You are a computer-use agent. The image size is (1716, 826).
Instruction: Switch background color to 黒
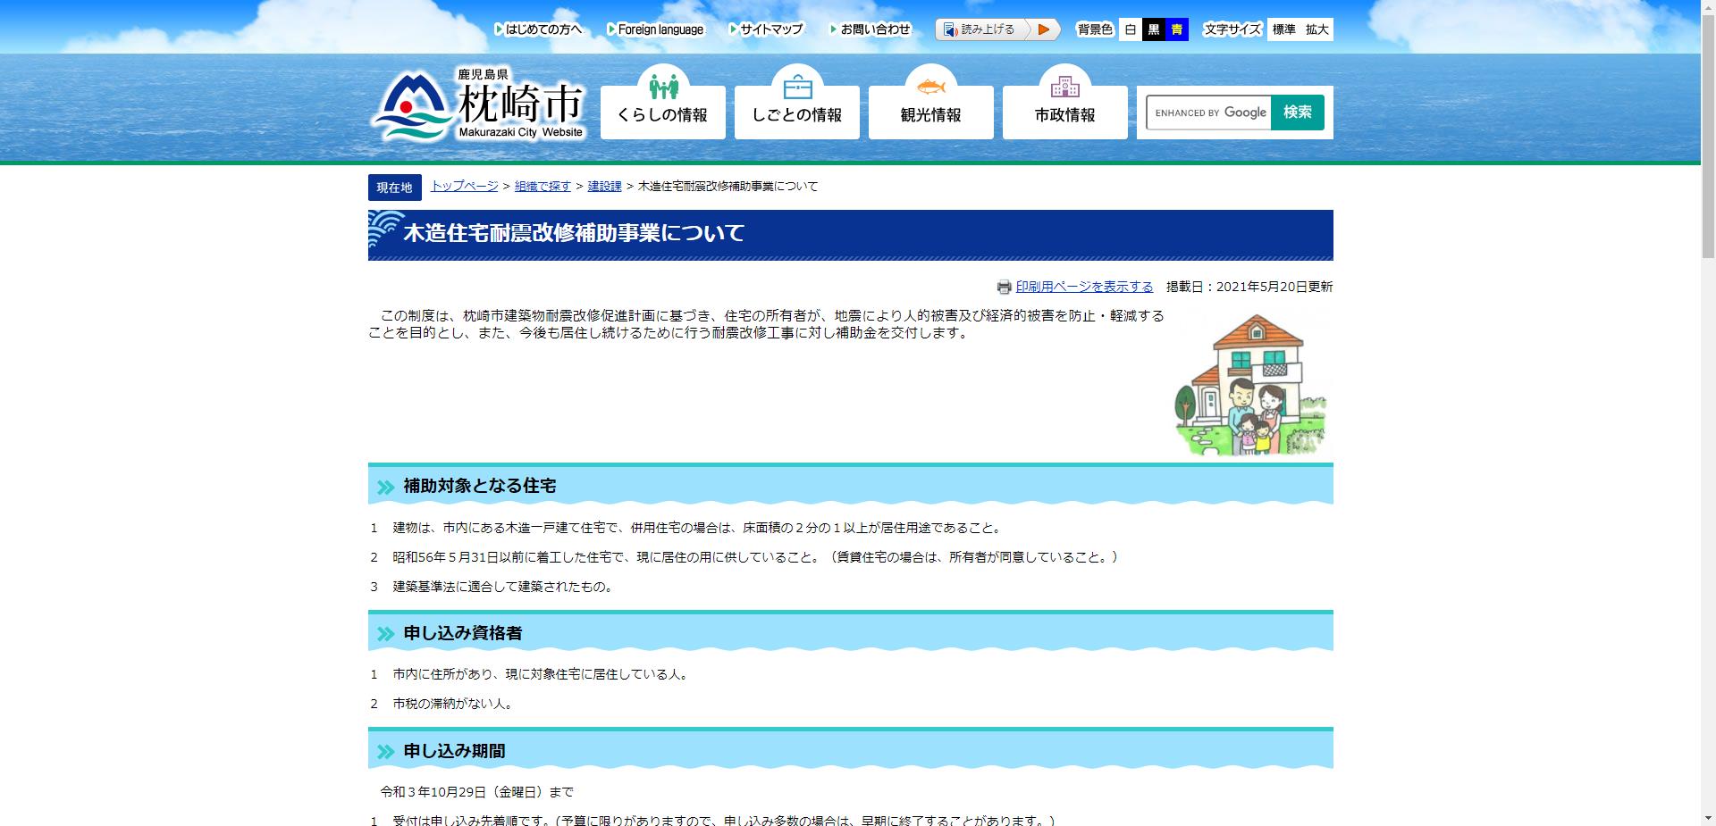pos(1153,29)
